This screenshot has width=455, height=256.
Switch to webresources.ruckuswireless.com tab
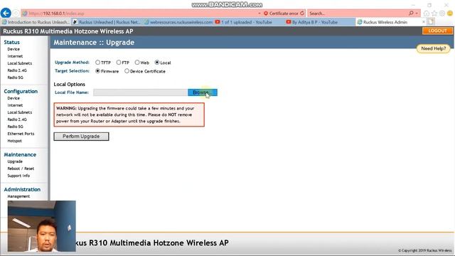pyautogui.click(x=178, y=22)
